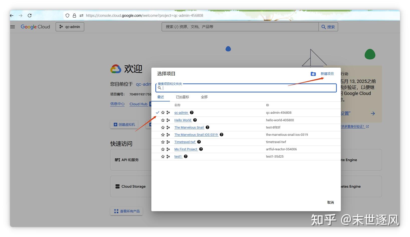The image size is (410, 237).
Task: Star the Hello World project
Action: pyautogui.click(x=163, y=120)
